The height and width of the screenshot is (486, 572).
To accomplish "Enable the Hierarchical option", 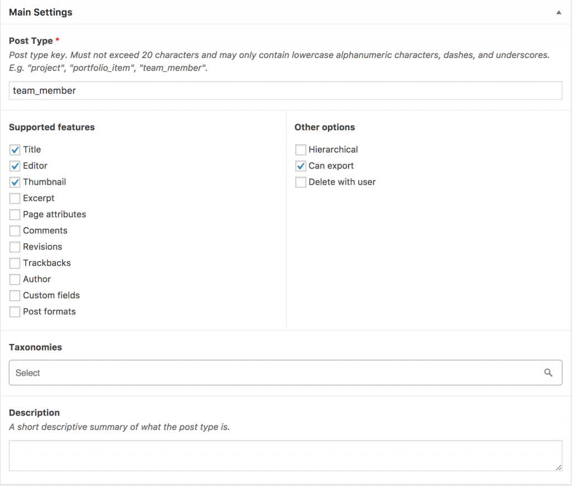I will pyautogui.click(x=301, y=150).
